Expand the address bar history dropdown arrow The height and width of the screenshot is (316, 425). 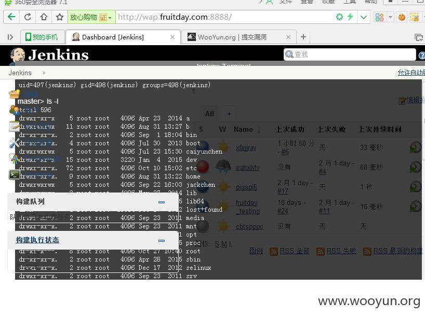(364, 17)
